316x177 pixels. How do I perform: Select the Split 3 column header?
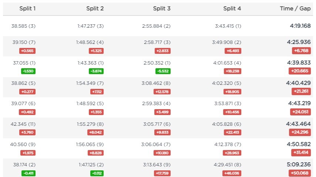(x=162, y=8)
